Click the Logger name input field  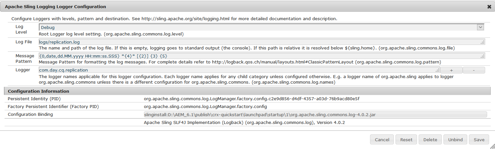(238, 70)
